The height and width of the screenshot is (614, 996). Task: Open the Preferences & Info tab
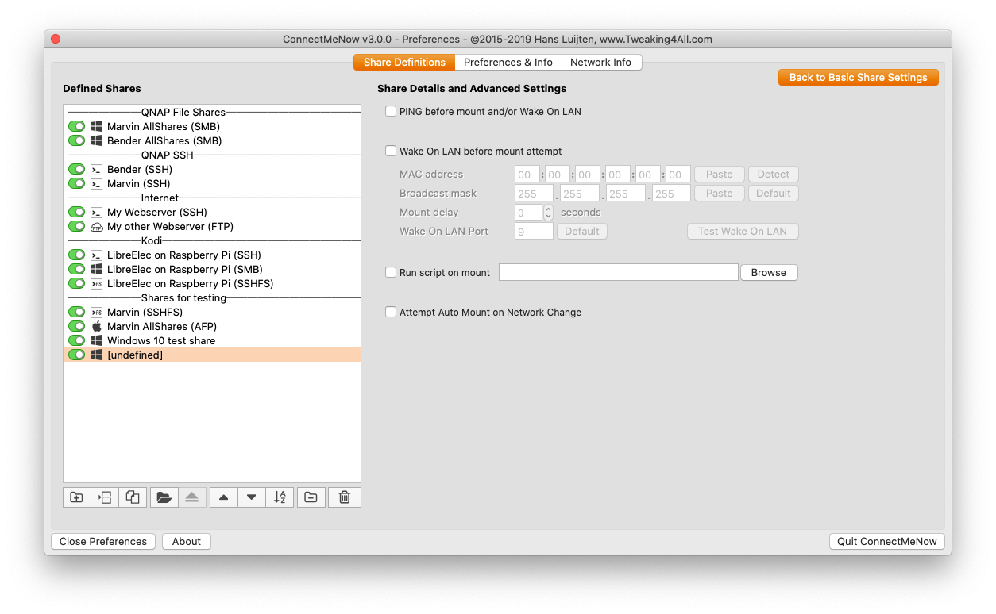point(508,62)
